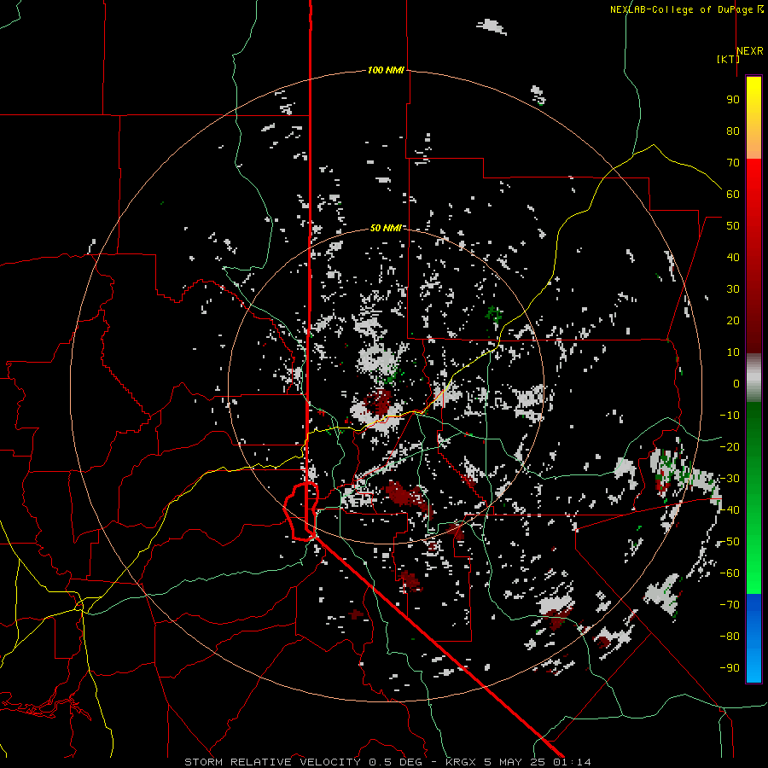768x768 pixels.
Task: Click the legend value 20
Action: (733, 320)
